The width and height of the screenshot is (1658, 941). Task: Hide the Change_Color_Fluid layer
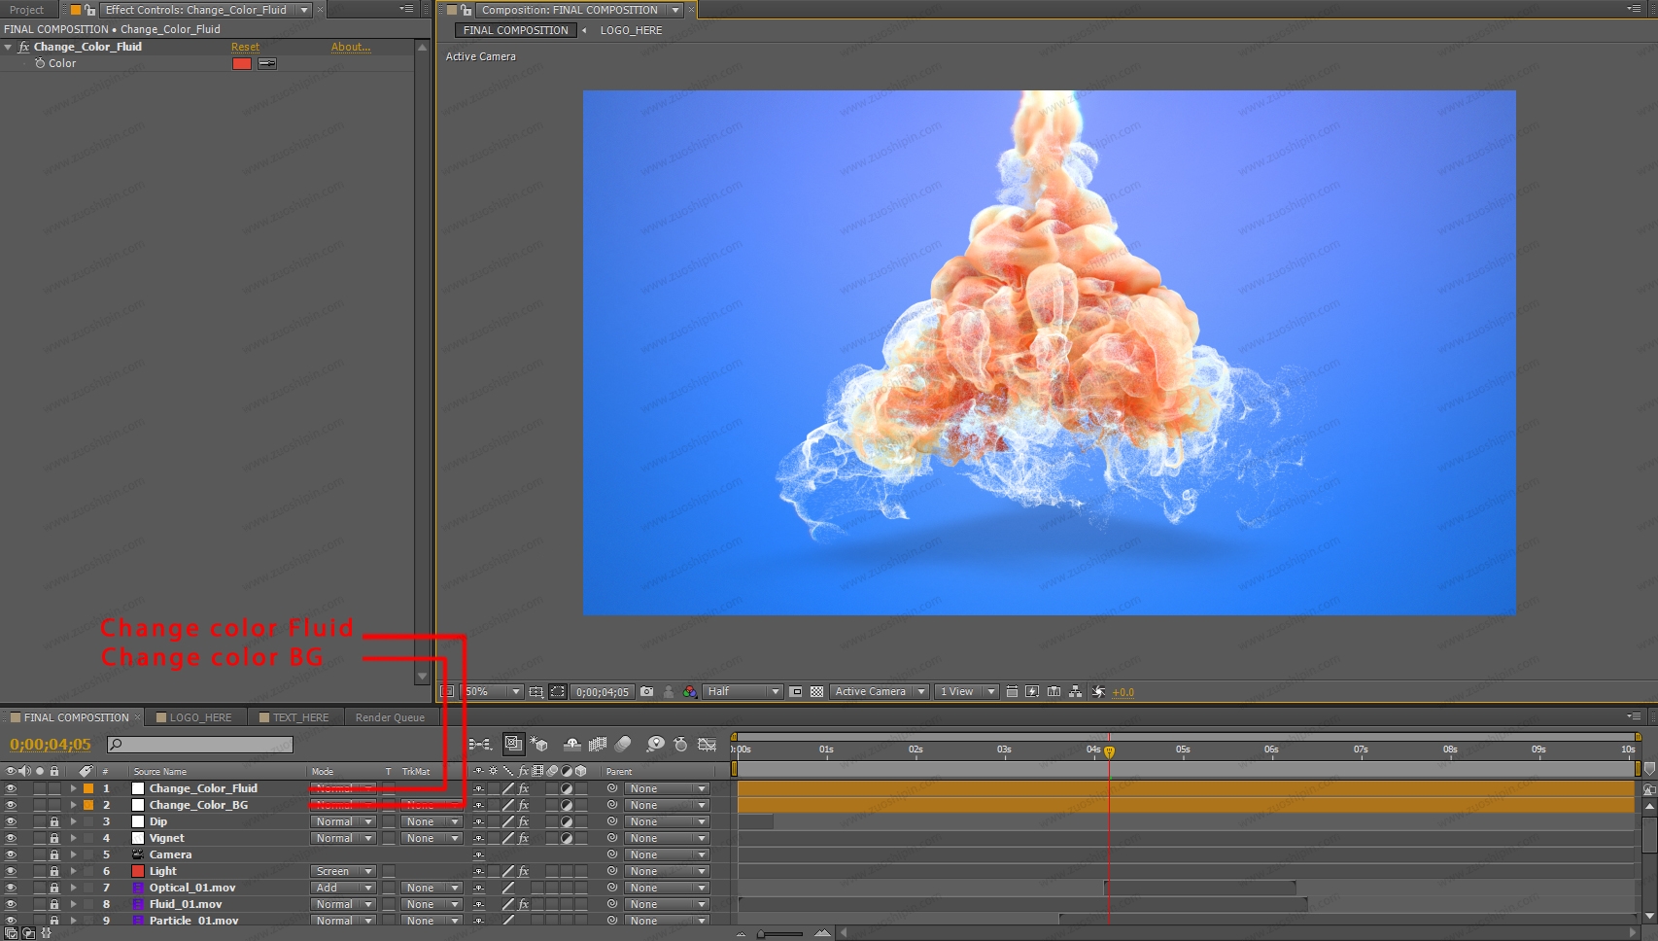11,788
